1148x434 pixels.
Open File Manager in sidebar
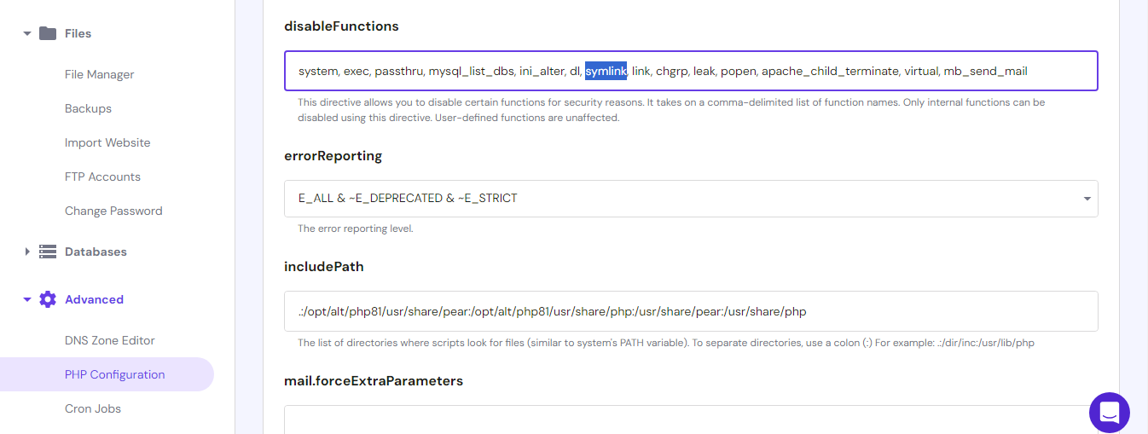(x=99, y=74)
